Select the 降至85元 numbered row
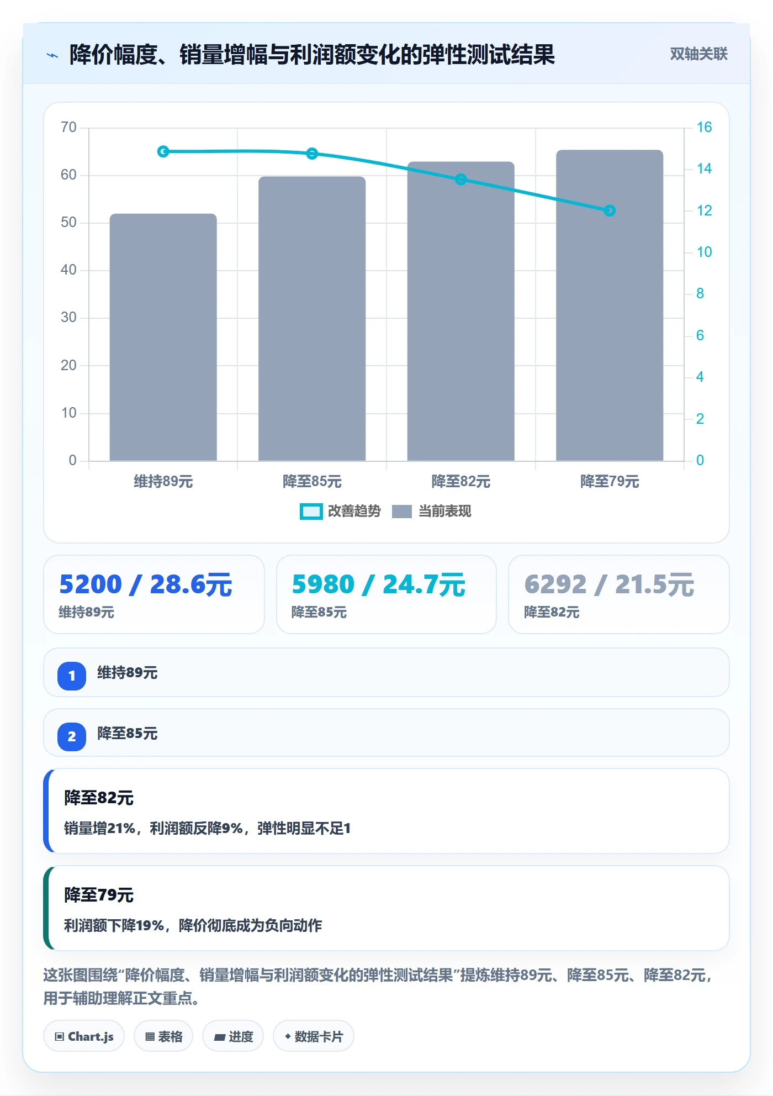 (x=386, y=733)
